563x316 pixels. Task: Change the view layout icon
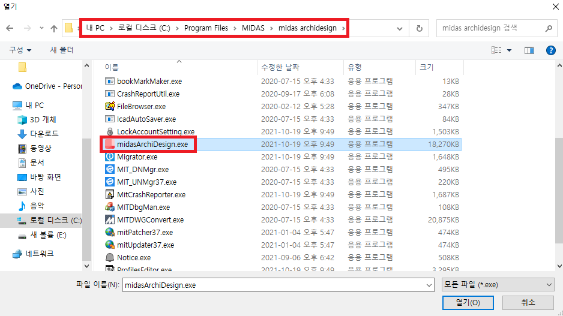pyautogui.click(x=496, y=50)
